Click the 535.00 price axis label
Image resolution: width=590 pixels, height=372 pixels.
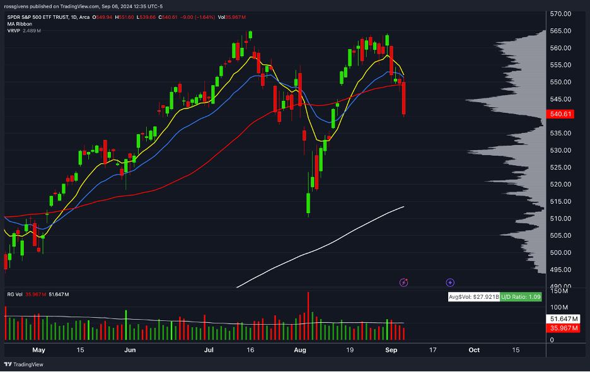[x=560, y=133]
